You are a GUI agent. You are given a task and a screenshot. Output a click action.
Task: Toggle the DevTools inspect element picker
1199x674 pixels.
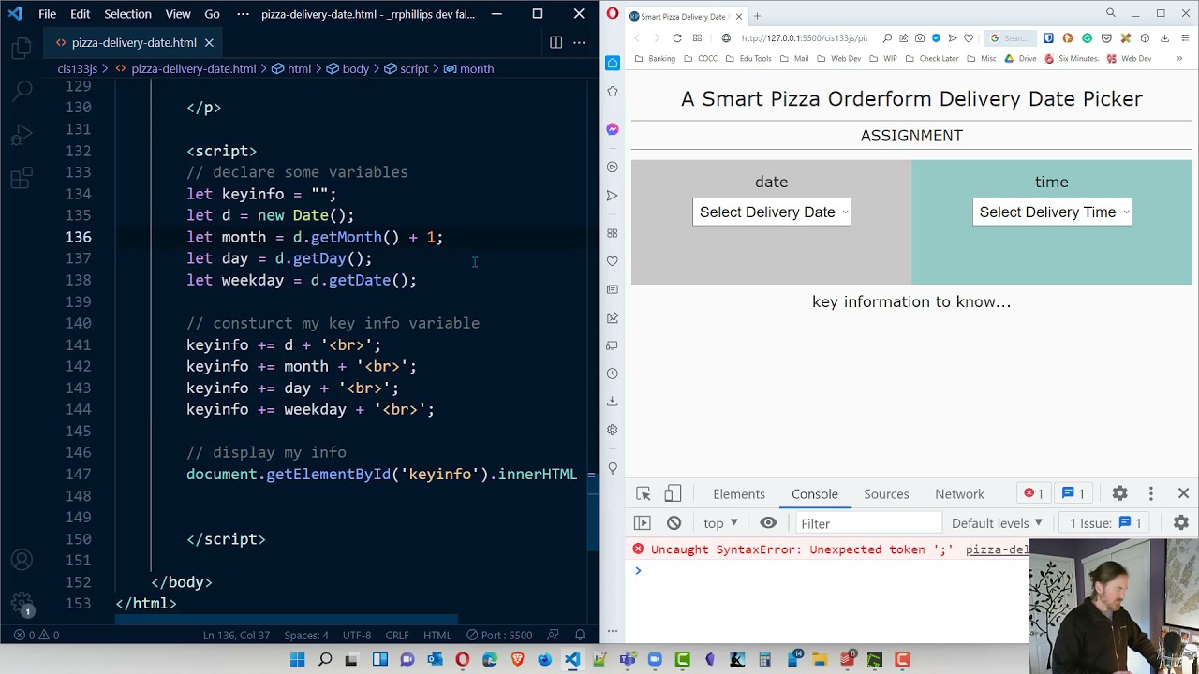tap(643, 493)
